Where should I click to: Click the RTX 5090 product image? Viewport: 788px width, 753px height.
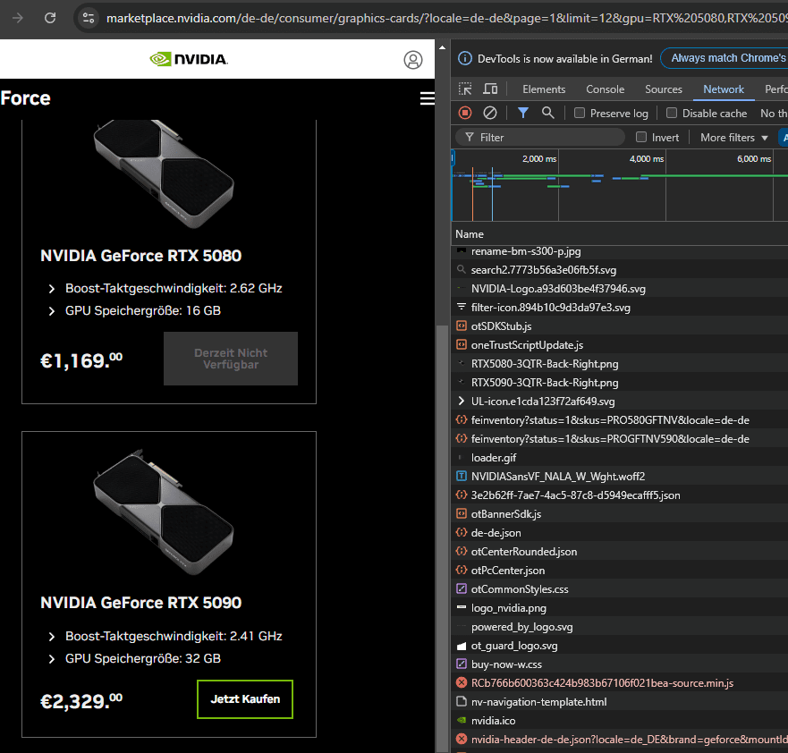click(164, 511)
